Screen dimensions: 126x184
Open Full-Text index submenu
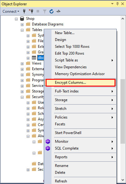click(84, 91)
